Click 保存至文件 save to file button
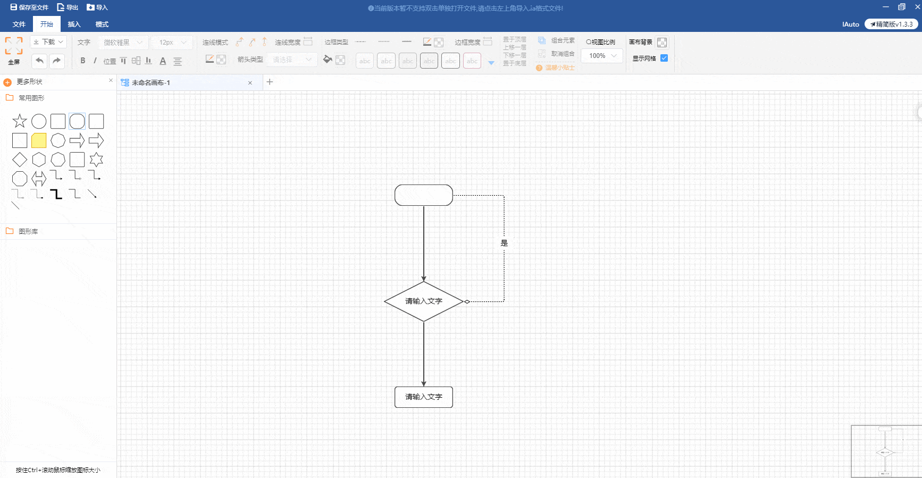Image resolution: width=922 pixels, height=478 pixels. [x=29, y=7]
